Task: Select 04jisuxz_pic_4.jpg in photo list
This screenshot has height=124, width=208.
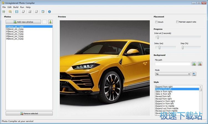Action: [29, 34]
